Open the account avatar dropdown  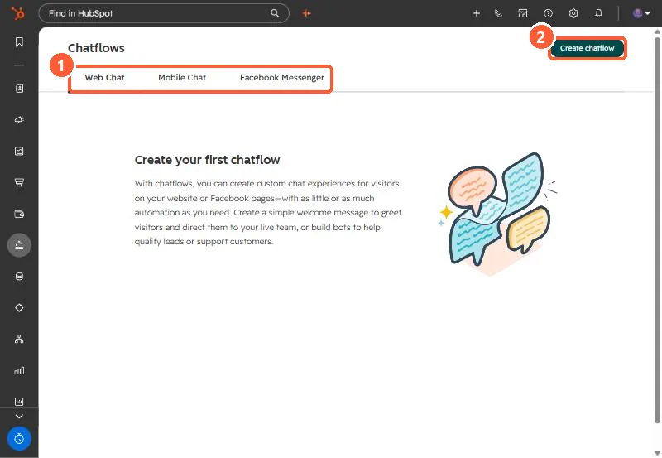640,13
